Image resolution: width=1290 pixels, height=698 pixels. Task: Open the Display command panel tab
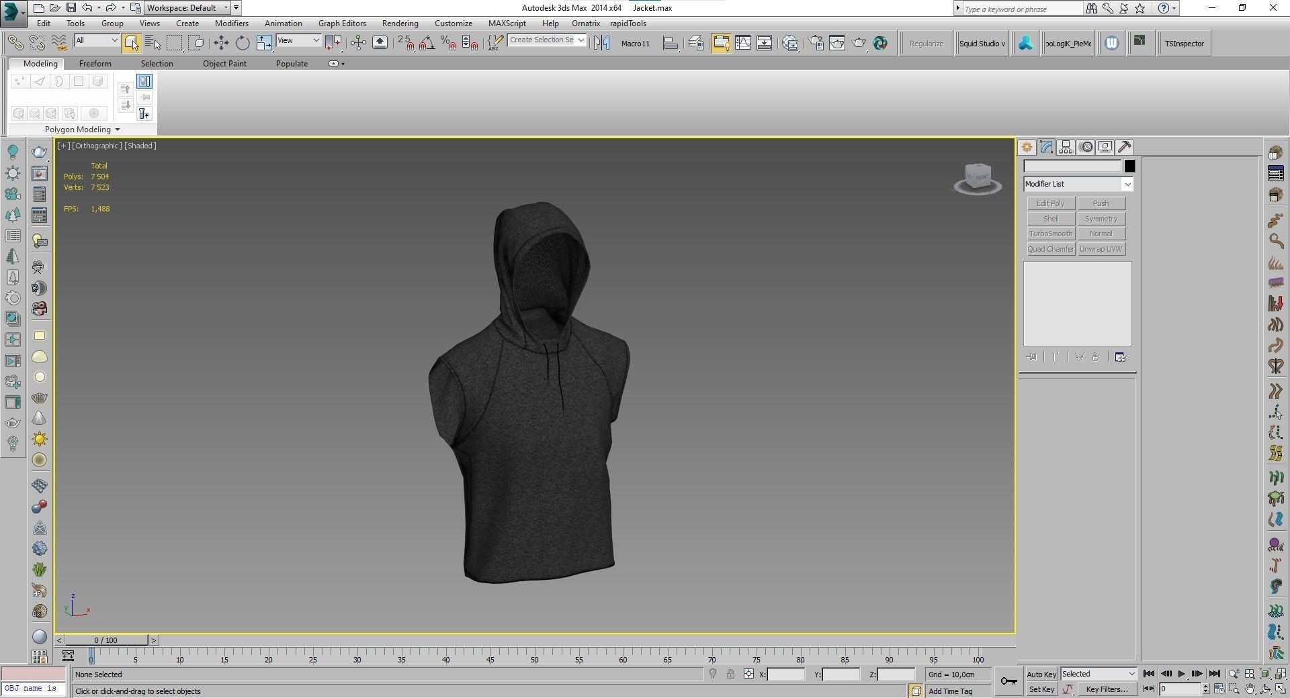point(1105,147)
